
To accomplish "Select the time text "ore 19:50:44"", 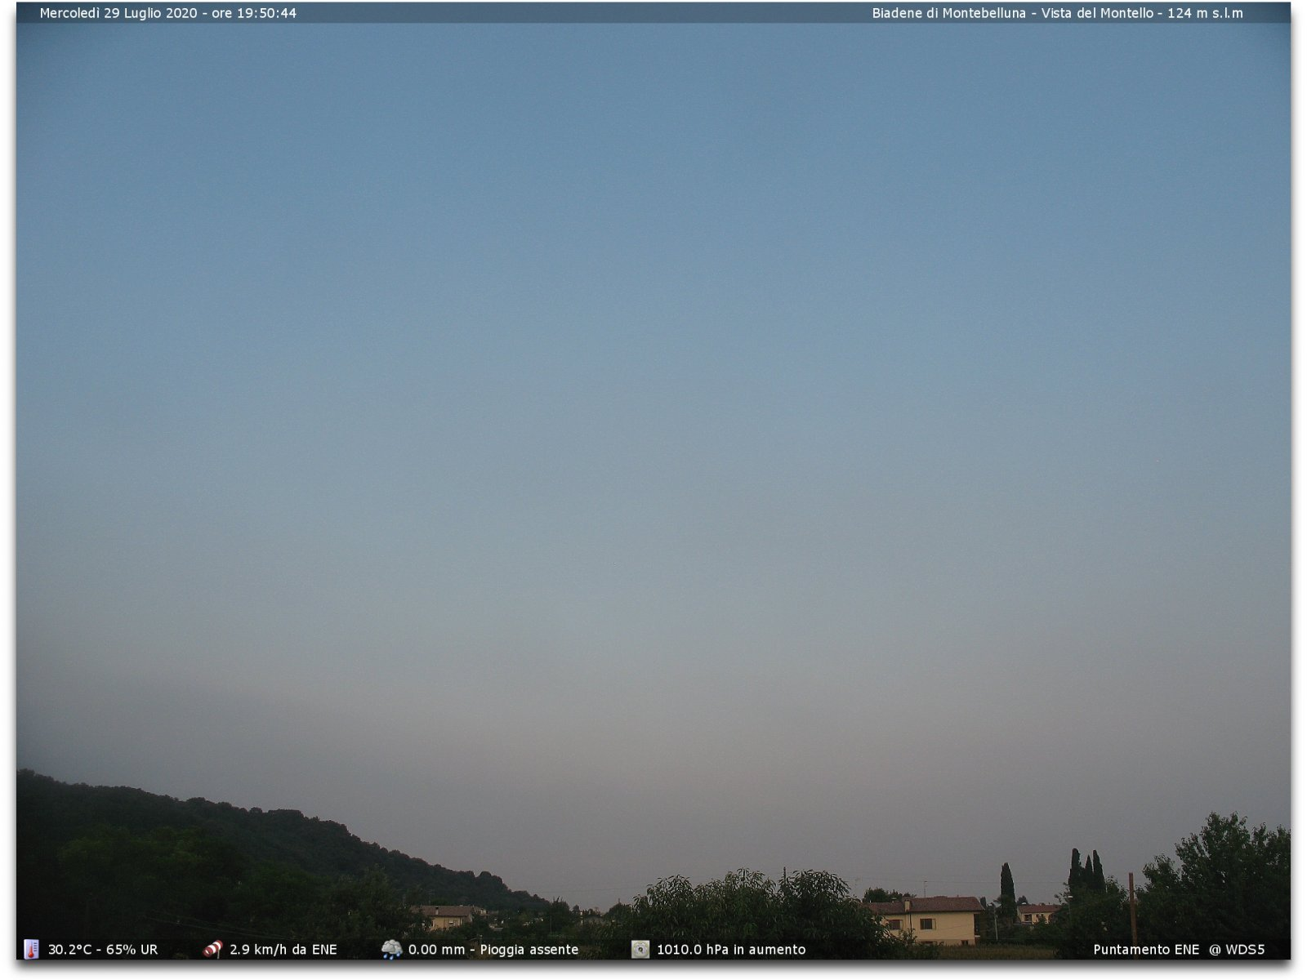I will tap(254, 13).
